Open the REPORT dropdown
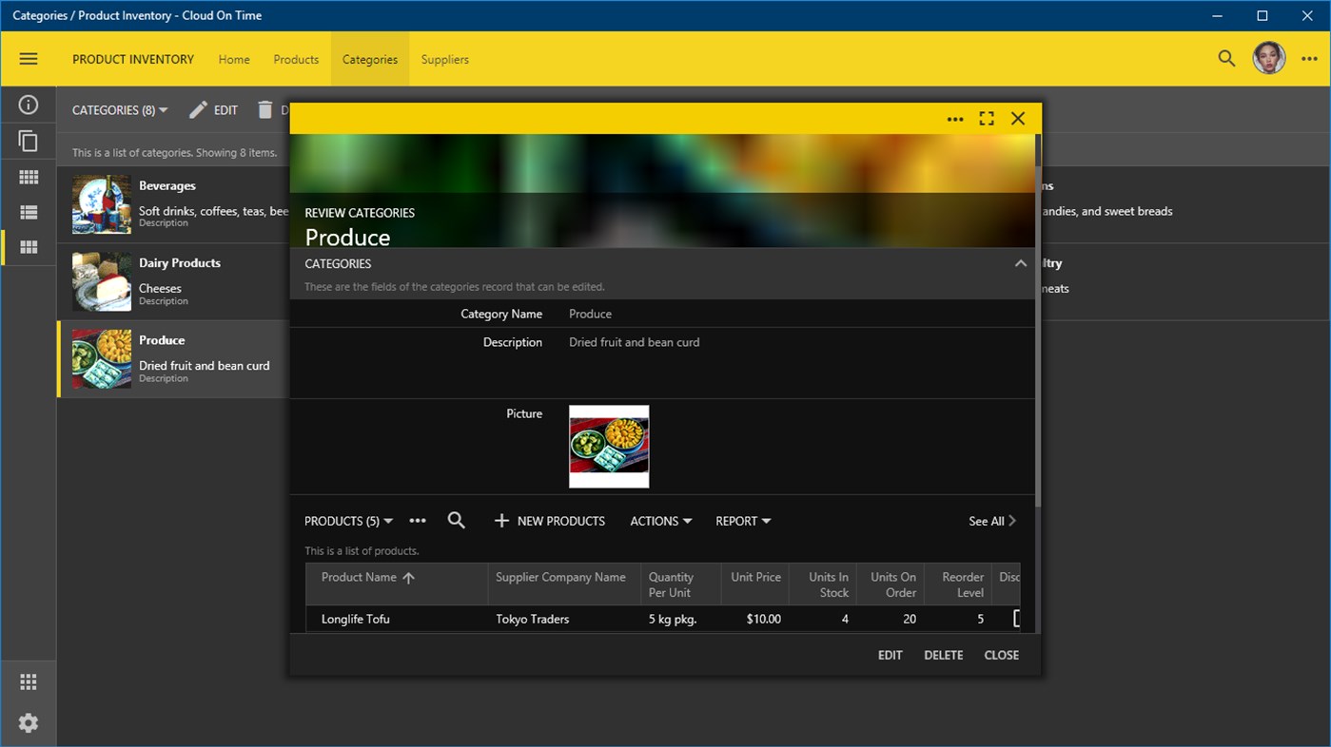 (x=742, y=521)
